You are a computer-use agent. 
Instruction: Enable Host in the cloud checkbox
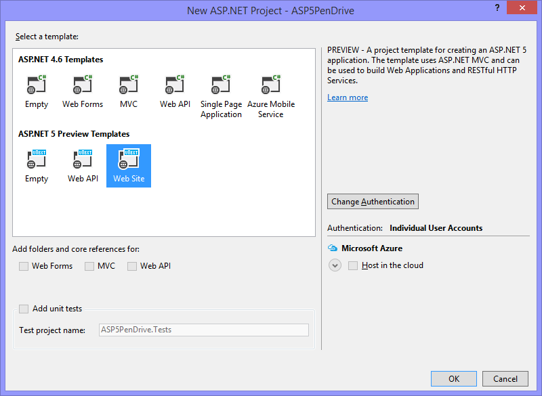click(353, 265)
